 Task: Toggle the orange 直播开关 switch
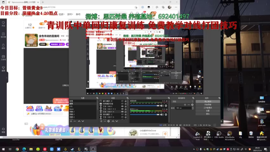tap(42, 24)
